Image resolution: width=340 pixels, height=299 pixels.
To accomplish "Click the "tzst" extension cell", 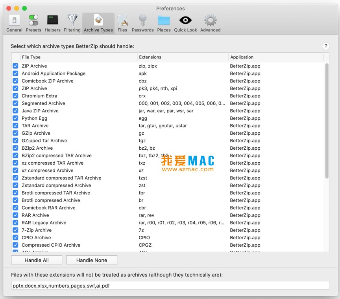I will tap(143, 178).
